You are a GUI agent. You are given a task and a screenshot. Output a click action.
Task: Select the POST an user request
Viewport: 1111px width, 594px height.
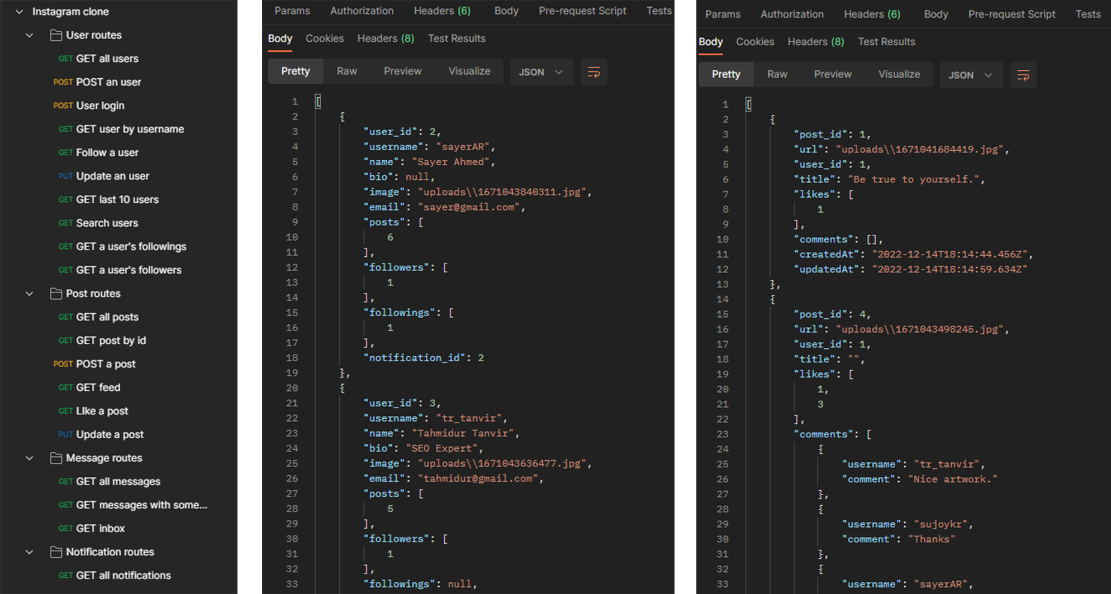[x=108, y=82]
